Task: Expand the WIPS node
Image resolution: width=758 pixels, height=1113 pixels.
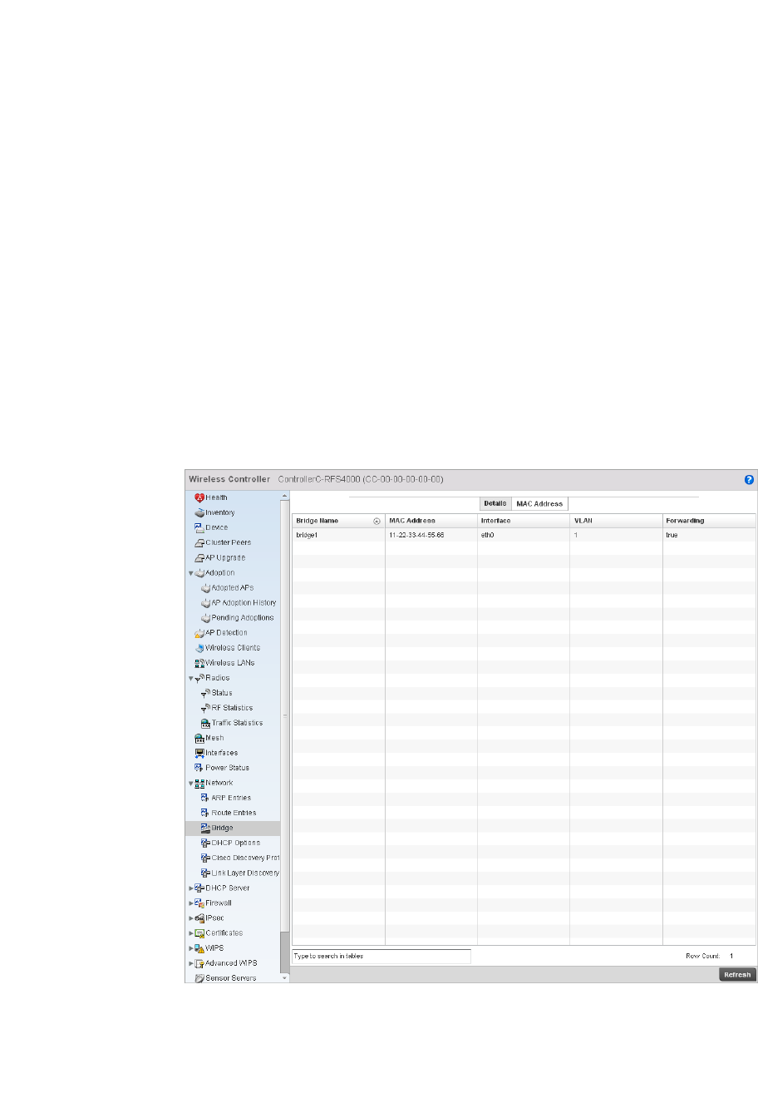Action: 190,947
